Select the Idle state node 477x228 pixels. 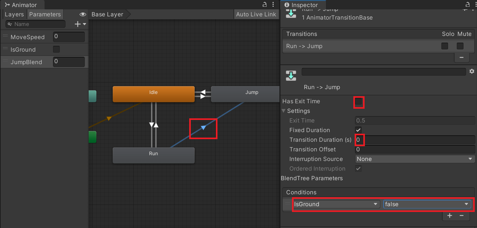154,94
